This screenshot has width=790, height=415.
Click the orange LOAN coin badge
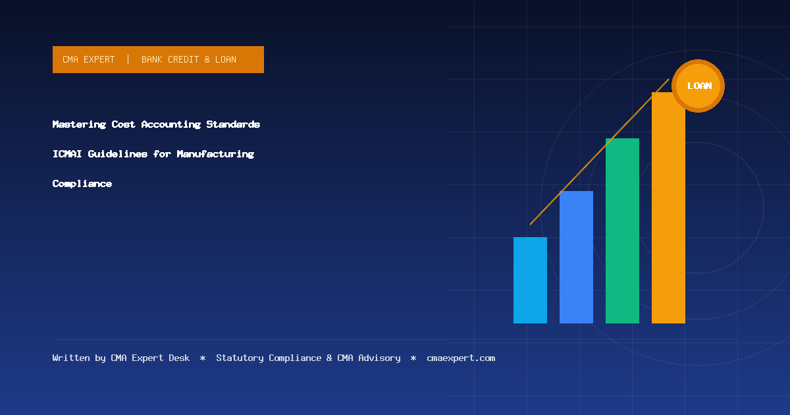pos(698,86)
